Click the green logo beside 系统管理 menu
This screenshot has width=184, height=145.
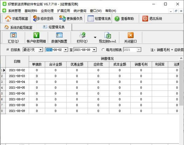pos(4,10)
